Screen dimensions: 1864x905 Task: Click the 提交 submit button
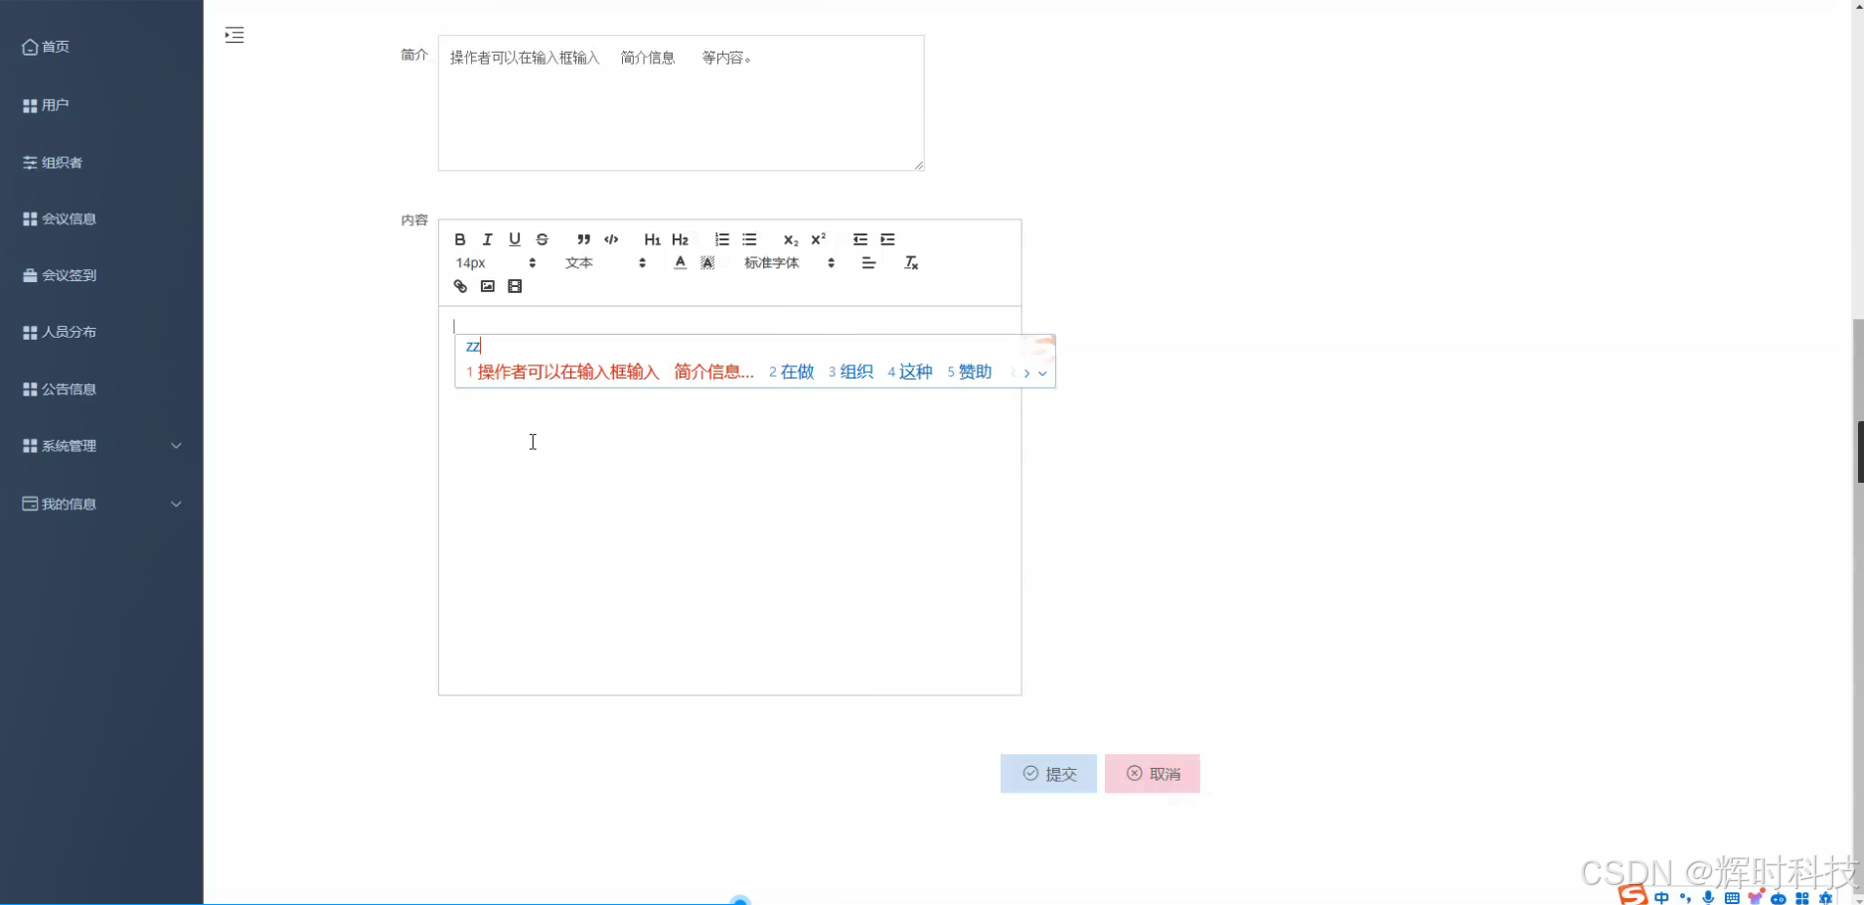(x=1047, y=773)
